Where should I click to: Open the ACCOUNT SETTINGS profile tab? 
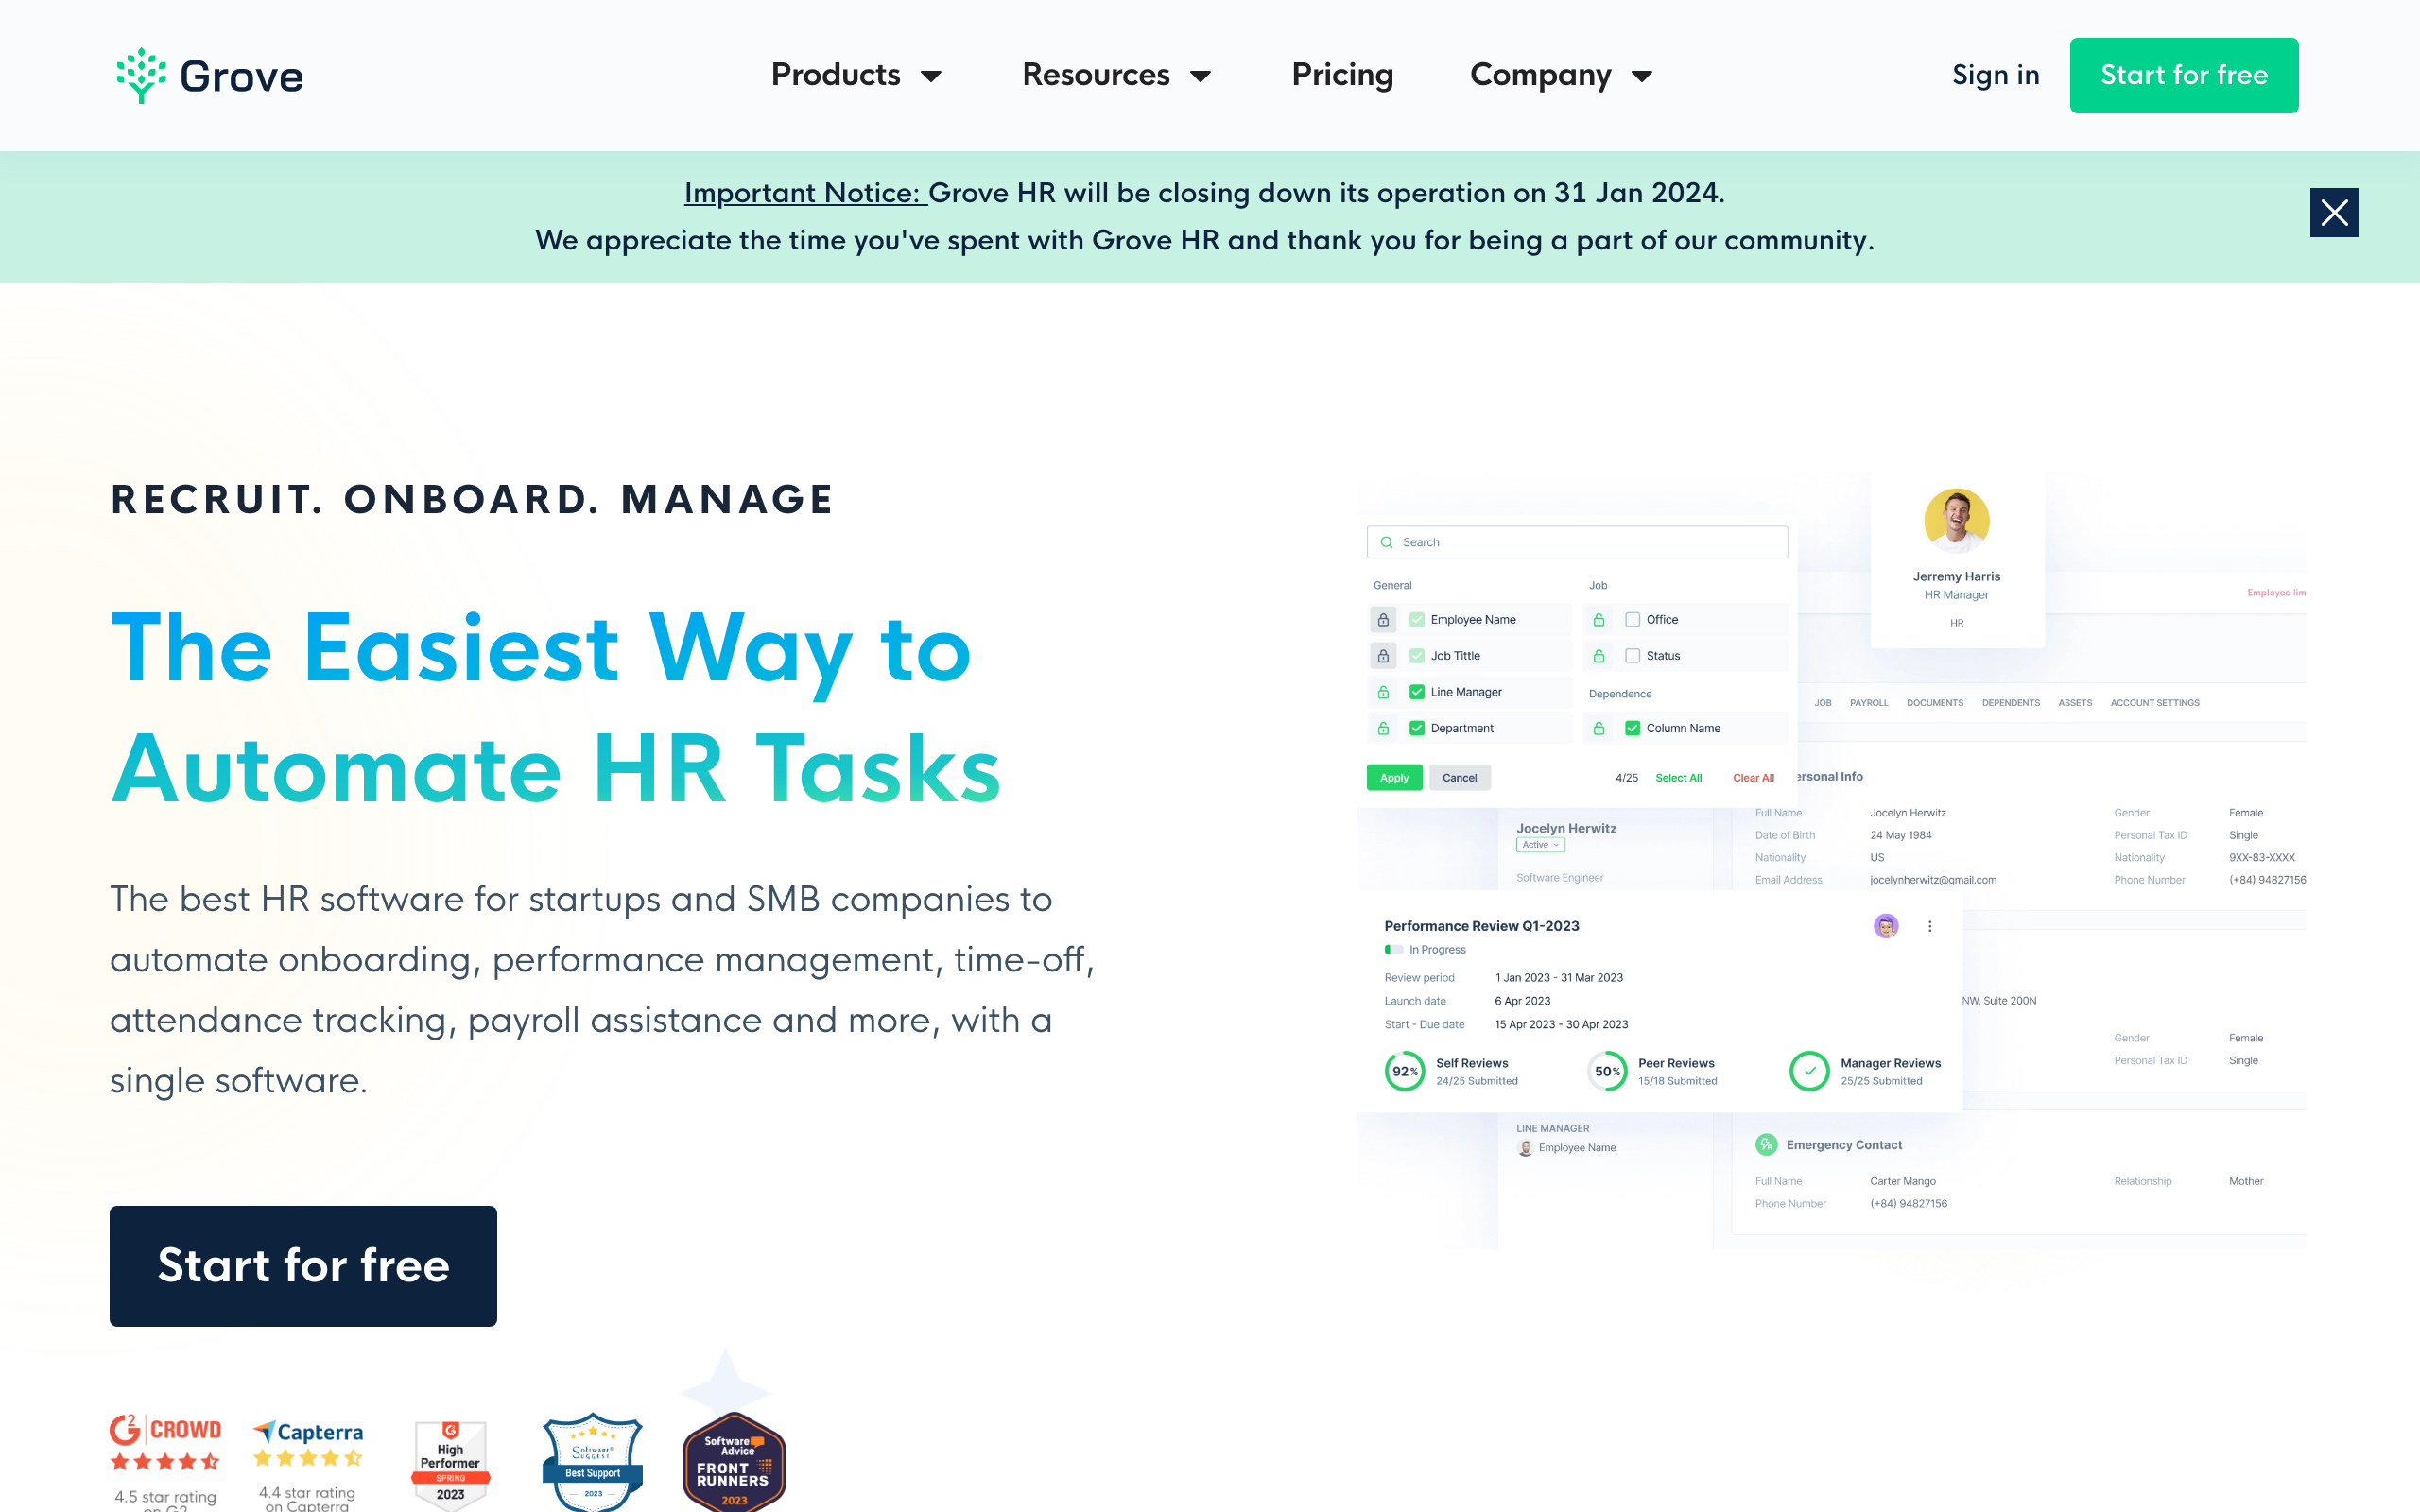click(x=2154, y=703)
